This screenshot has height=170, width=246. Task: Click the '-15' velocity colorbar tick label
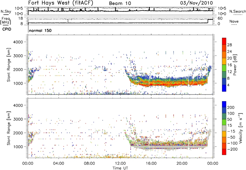pyautogui.click(x=231, y=131)
